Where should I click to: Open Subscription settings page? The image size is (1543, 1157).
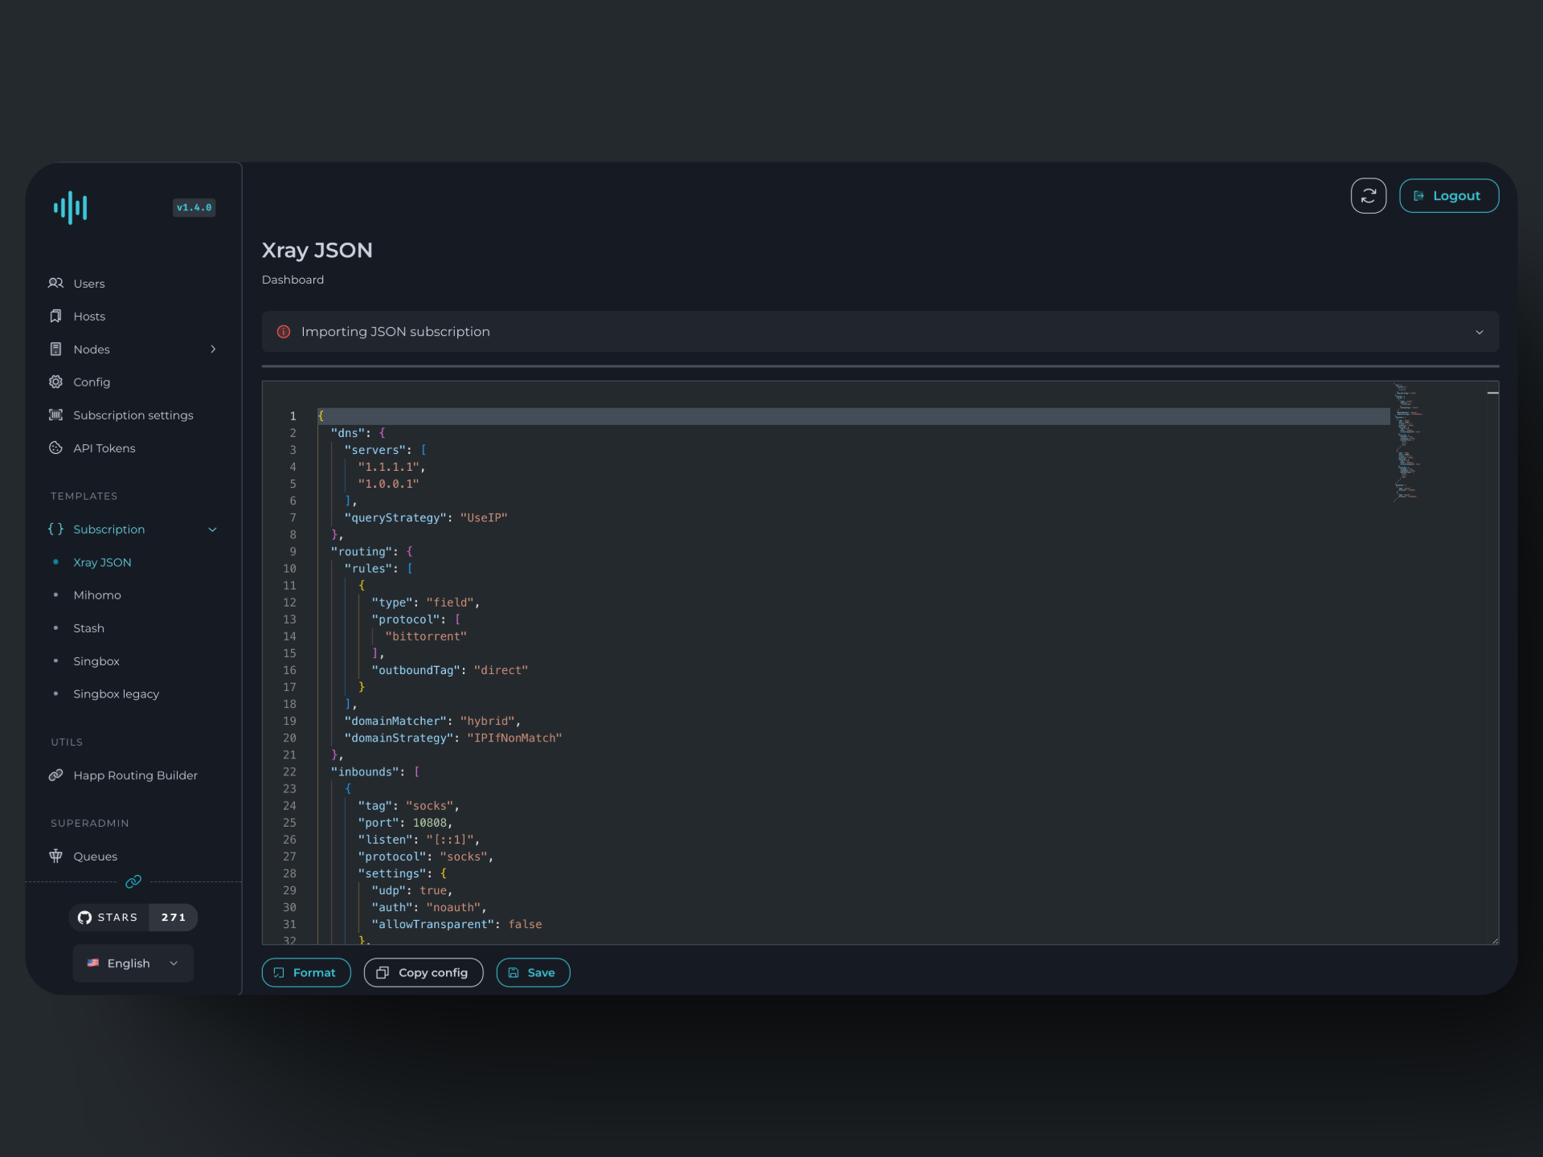click(x=133, y=415)
